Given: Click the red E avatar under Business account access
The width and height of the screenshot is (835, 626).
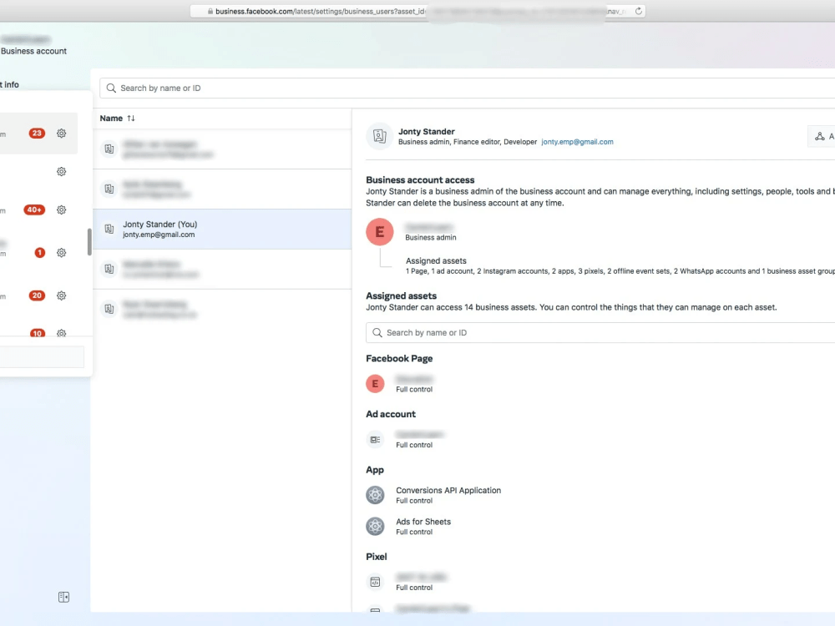Looking at the screenshot, I should [x=380, y=232].
